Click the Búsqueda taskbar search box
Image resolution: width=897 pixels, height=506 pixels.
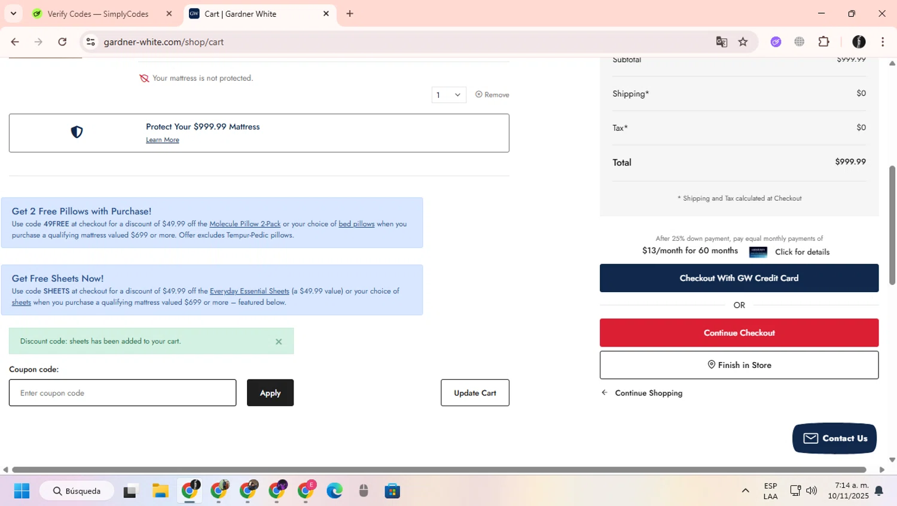77,491
